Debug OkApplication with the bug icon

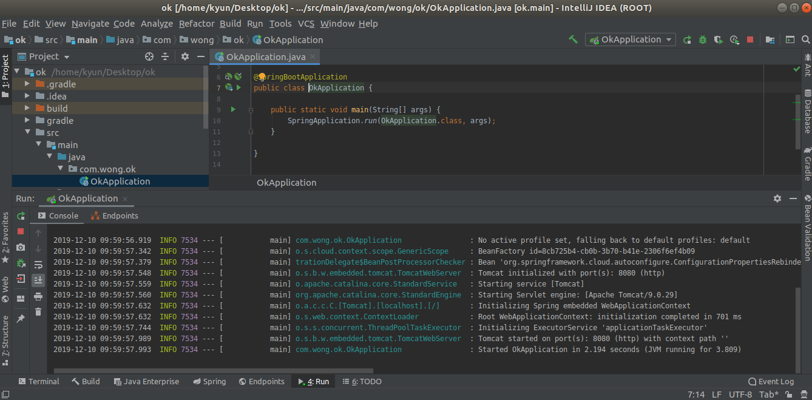(703, 39)
